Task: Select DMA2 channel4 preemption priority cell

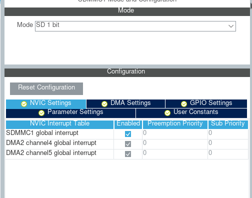Action: pos(175,144)
